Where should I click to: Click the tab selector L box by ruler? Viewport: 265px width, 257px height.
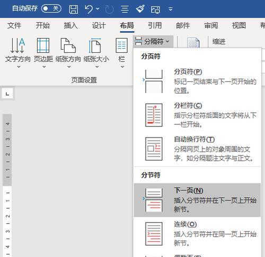click(x=7, y=94)
